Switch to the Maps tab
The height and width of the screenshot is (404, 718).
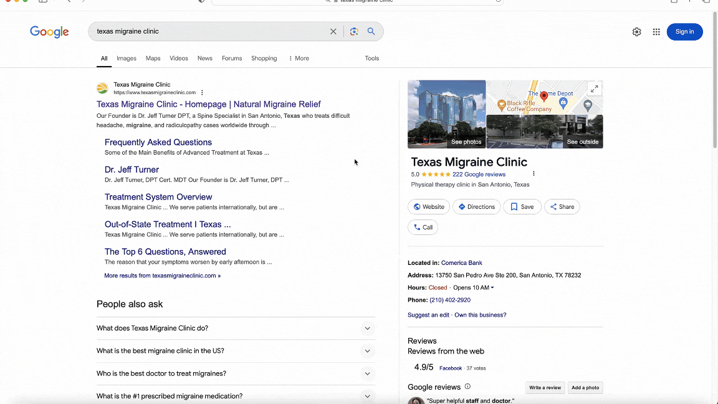tap(153, 58)
